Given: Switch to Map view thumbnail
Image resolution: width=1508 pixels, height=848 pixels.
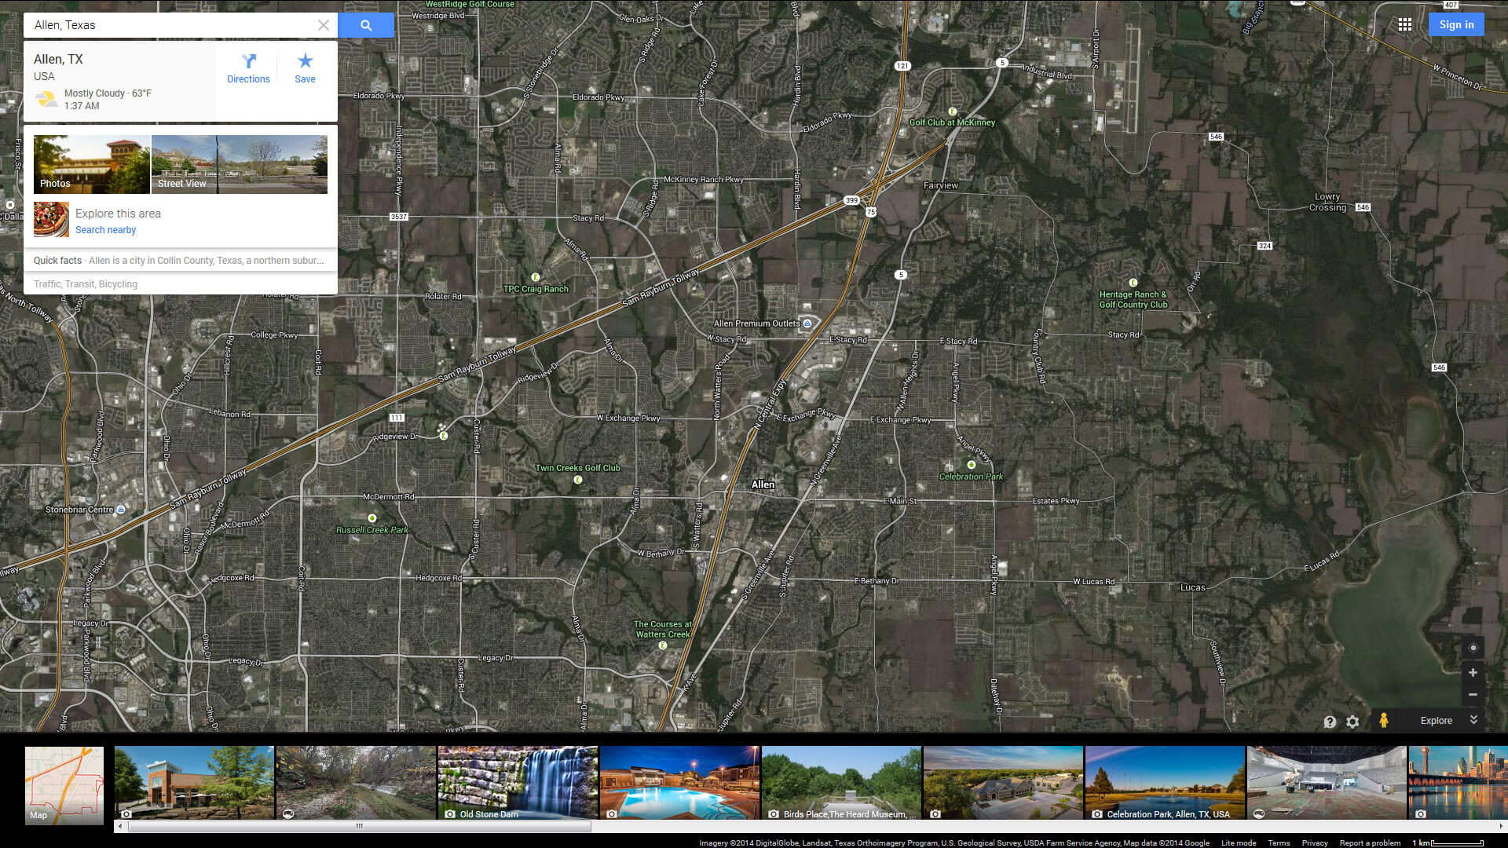Looking at the screenshot, I should click(x=64, y=784).
